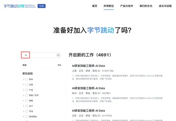
Task: Select the 所有职位 nav tab
Action: (109, 6)
